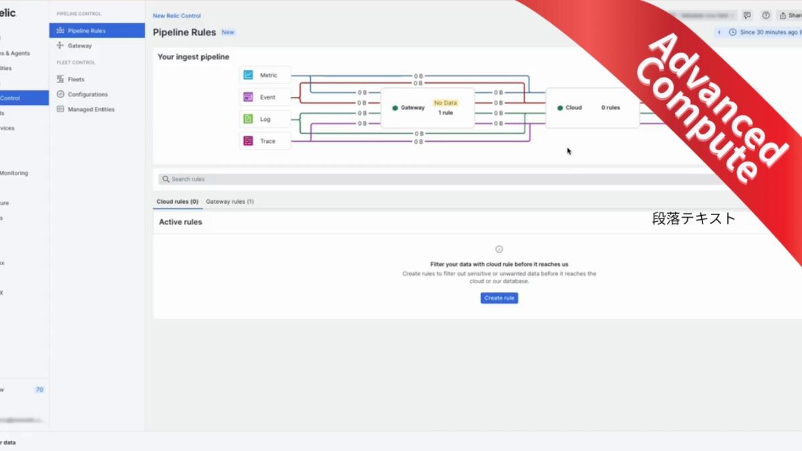Screen dimensions: 802x451
Task: Click the back chevron beside the time picker
Action: click(x=719, y=32)
